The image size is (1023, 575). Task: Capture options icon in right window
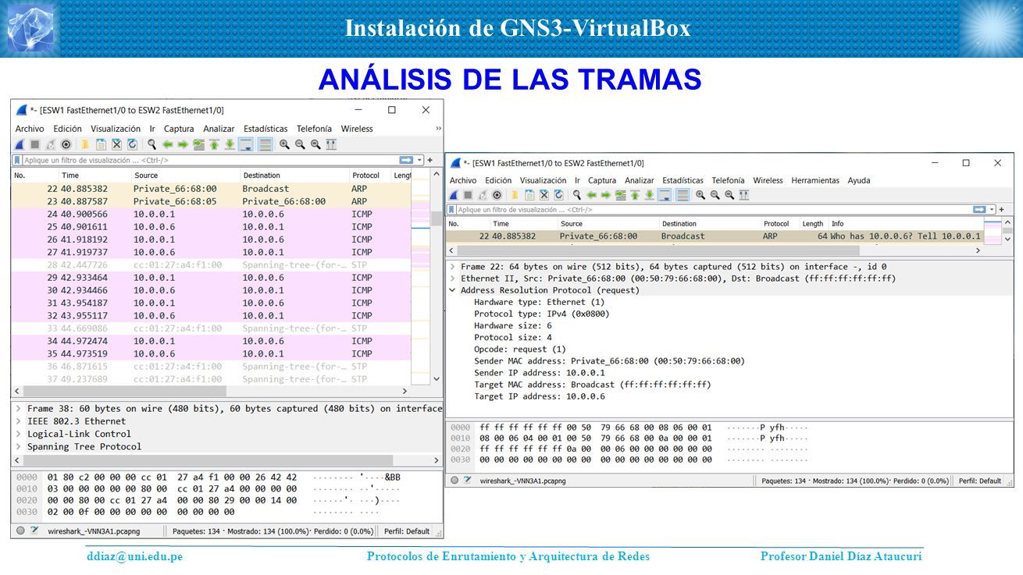497,195
